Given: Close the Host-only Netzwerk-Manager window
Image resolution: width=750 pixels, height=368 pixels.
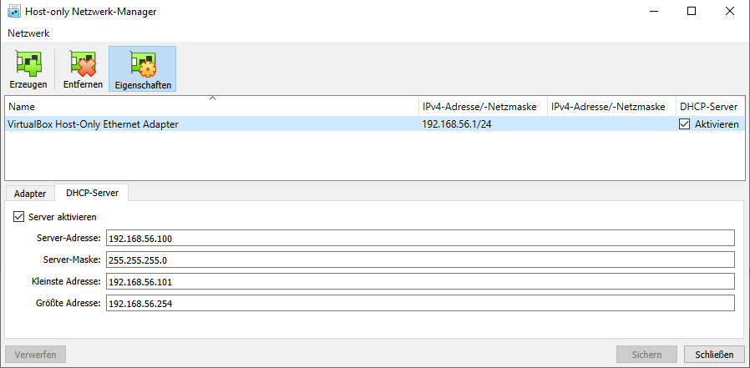Looking at the screenshot, I should click(730, 12).
